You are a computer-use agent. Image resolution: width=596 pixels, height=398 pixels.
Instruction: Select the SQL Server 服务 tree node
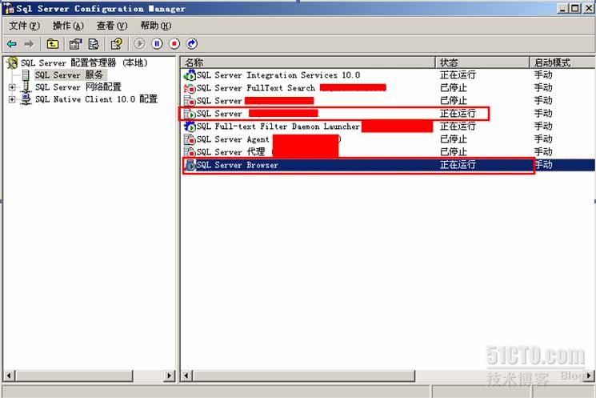[x=69, y=75]
